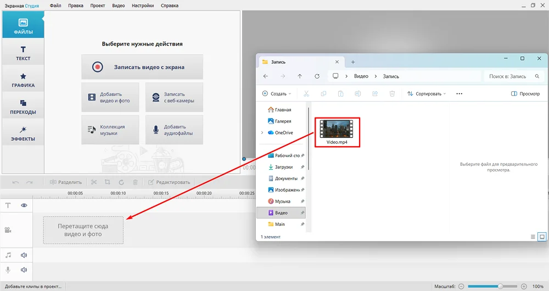Click the Разделить split button

pyautogui.click(x=65, y=182)
